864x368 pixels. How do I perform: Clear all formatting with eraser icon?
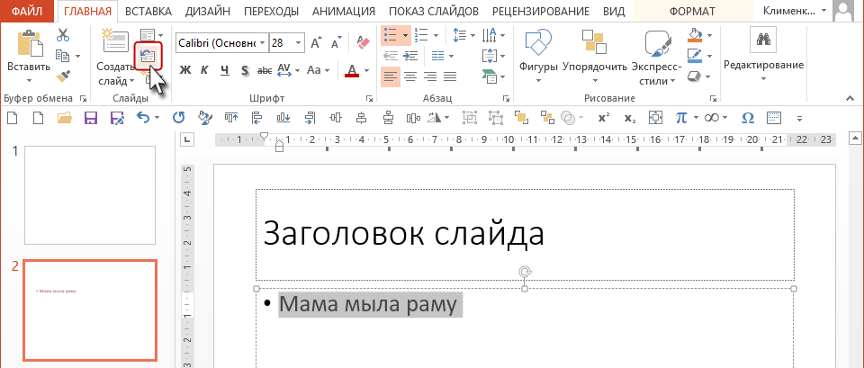pyautogui.click(x=363, y=42)
